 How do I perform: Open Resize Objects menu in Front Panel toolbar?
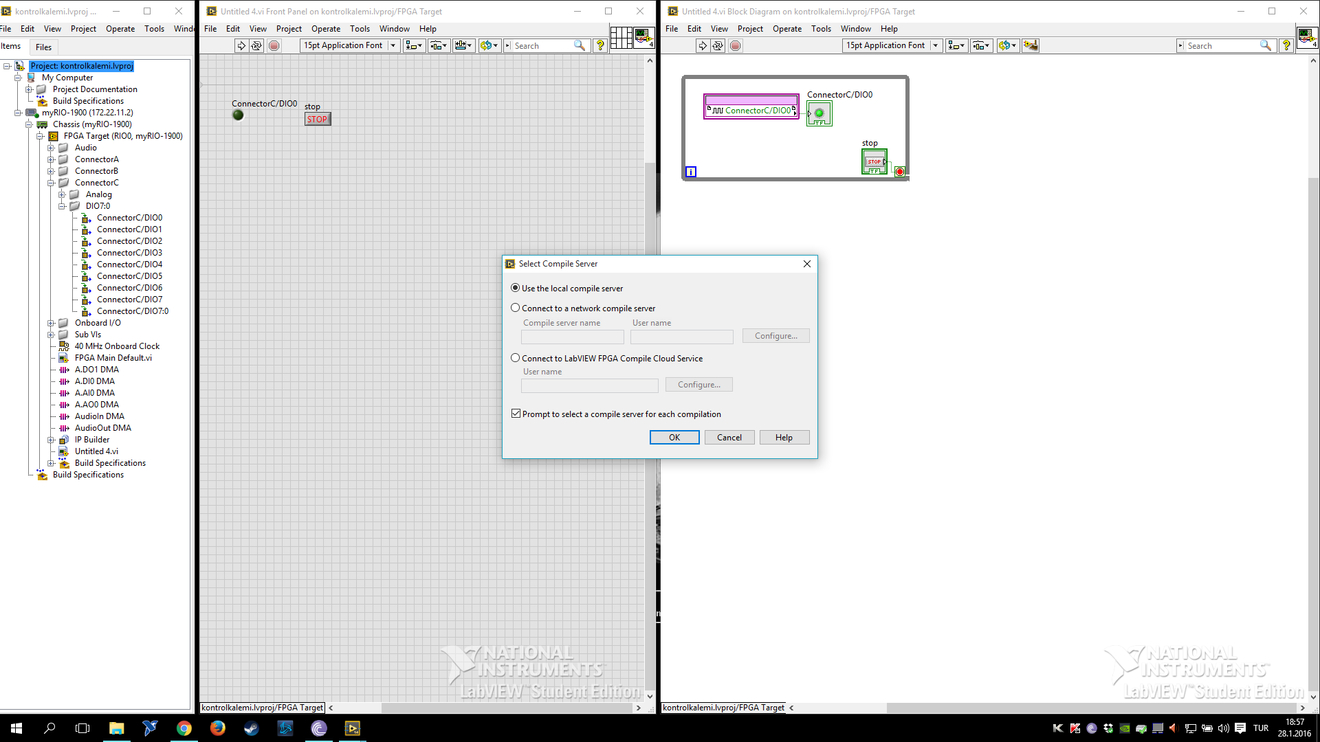coord(464,45)
